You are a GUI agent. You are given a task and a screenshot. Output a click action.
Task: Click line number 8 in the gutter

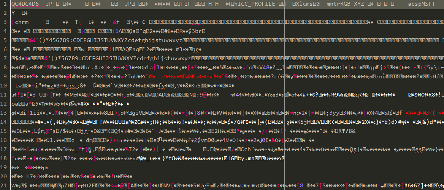point(5,67)
